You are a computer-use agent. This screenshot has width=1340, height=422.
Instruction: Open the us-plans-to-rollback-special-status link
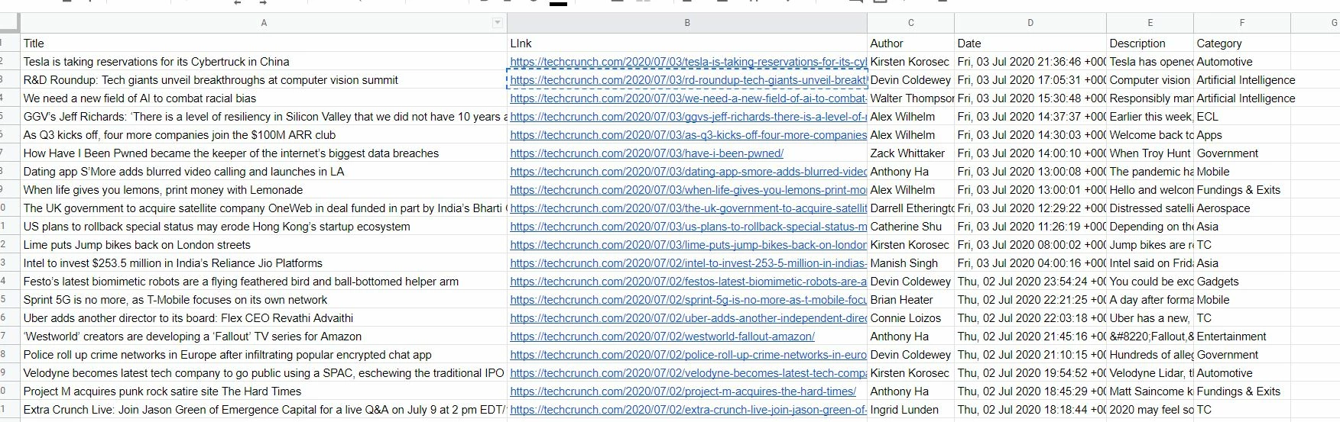pos(688,227)
